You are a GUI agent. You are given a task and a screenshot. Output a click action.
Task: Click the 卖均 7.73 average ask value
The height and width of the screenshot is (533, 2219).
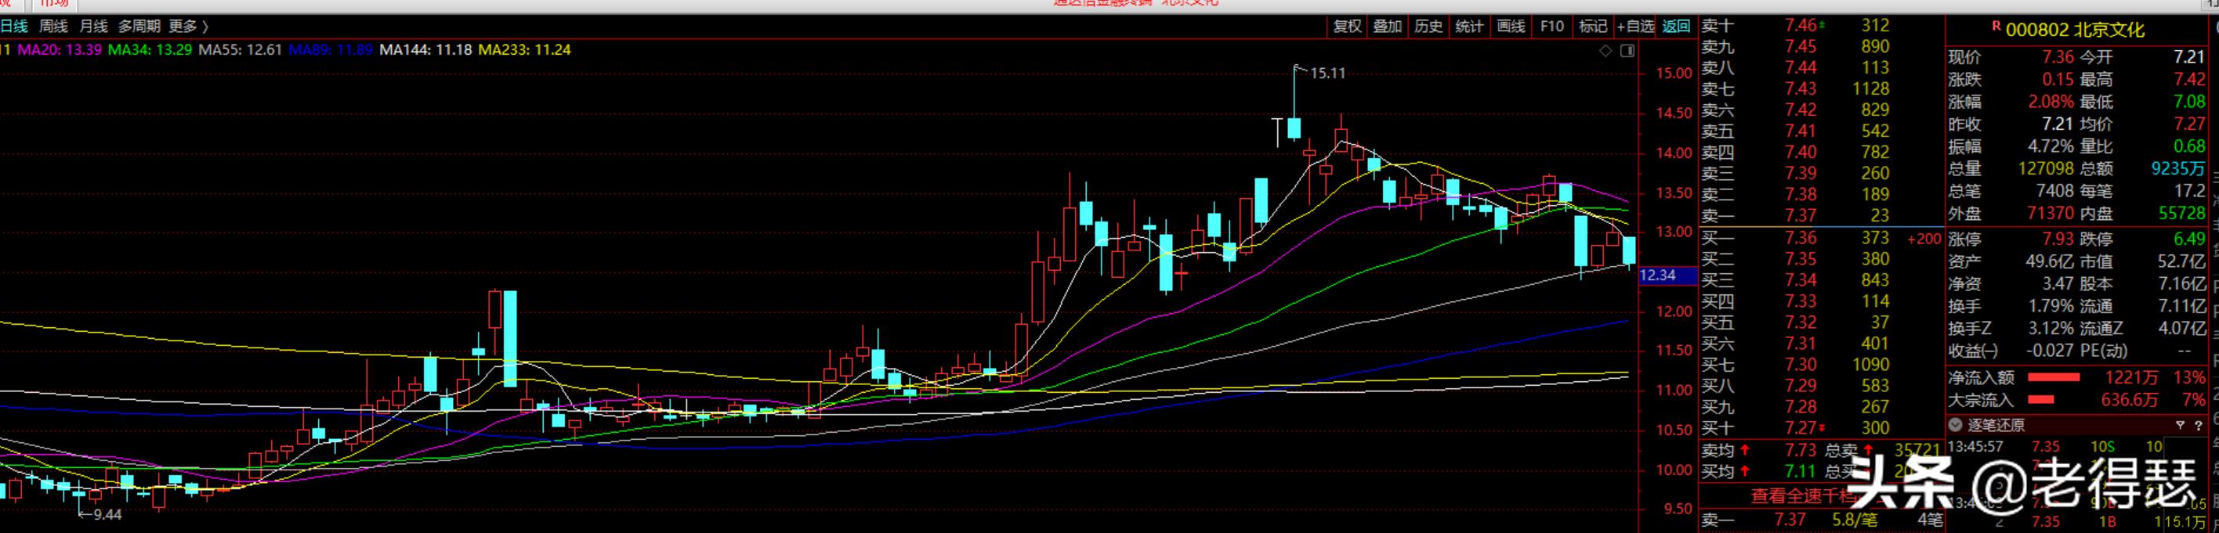(1801, 450)
